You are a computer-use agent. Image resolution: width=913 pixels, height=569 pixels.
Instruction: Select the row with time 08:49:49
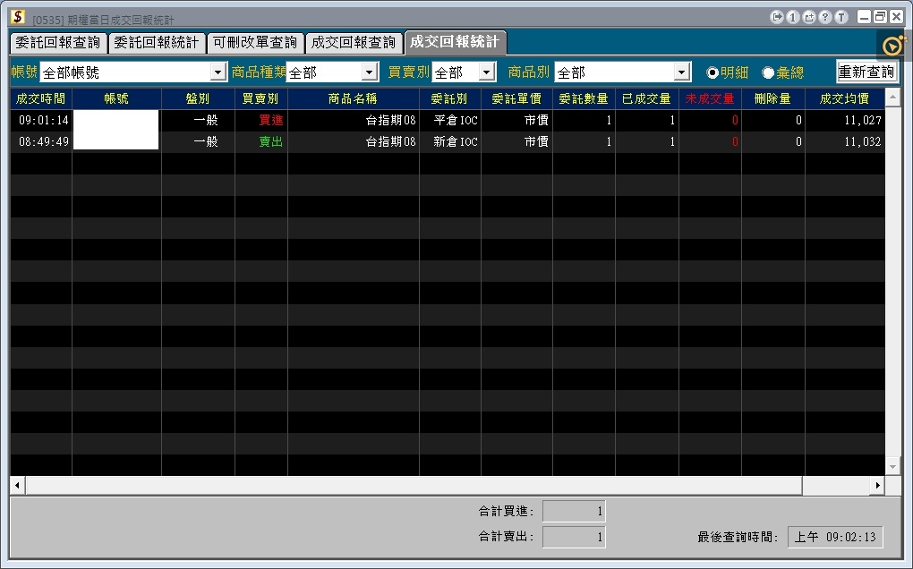point(448,142)
